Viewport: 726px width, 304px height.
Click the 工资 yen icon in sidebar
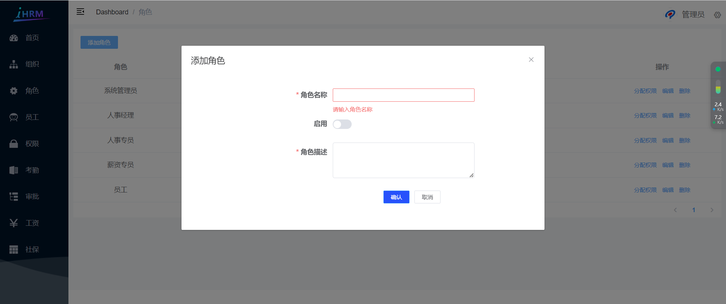pyautogui.click(x=14, y=223)
